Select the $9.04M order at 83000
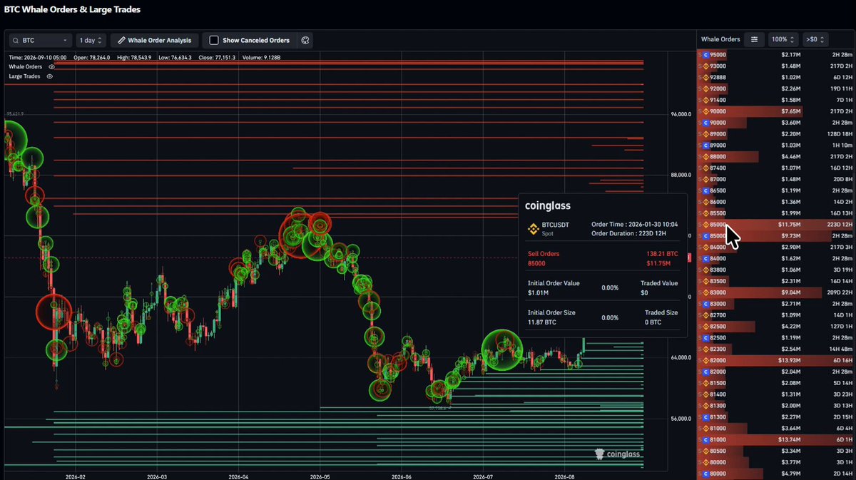 [x=776, y=292]
